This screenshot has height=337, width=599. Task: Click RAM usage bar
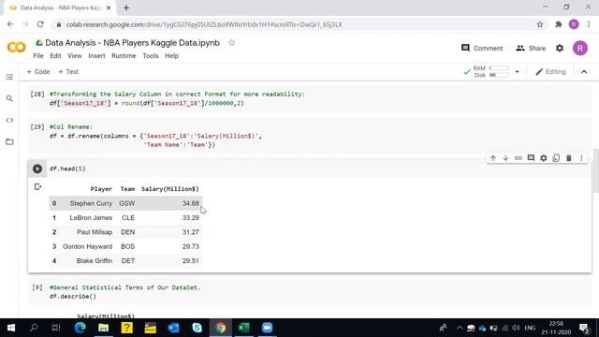point(499,68)
